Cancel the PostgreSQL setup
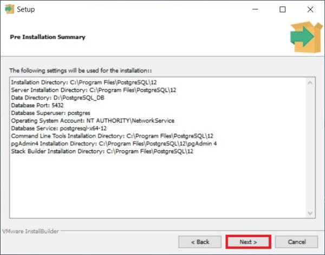The width and height of the screenshot is (325, 255). [x=296, y=242]
